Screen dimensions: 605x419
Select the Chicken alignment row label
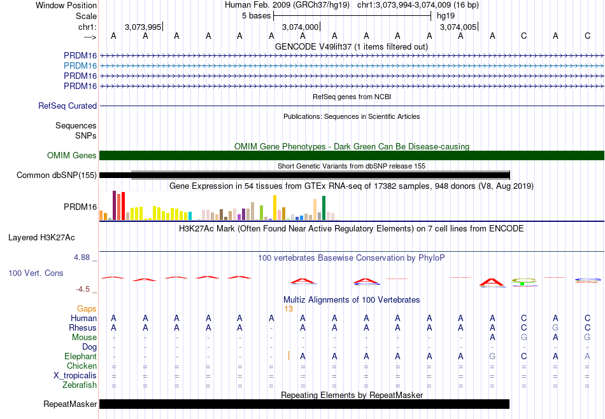coord(82,366)
